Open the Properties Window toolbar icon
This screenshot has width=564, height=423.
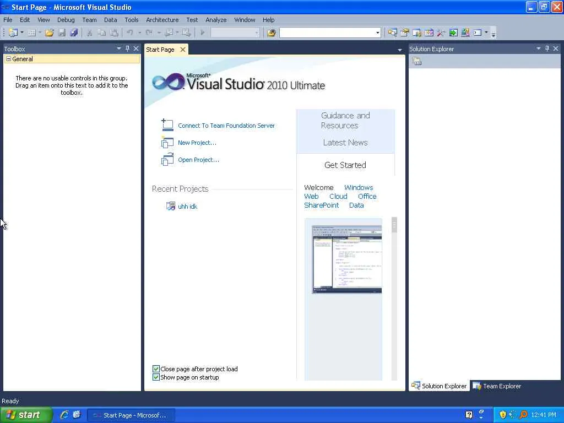405,32
